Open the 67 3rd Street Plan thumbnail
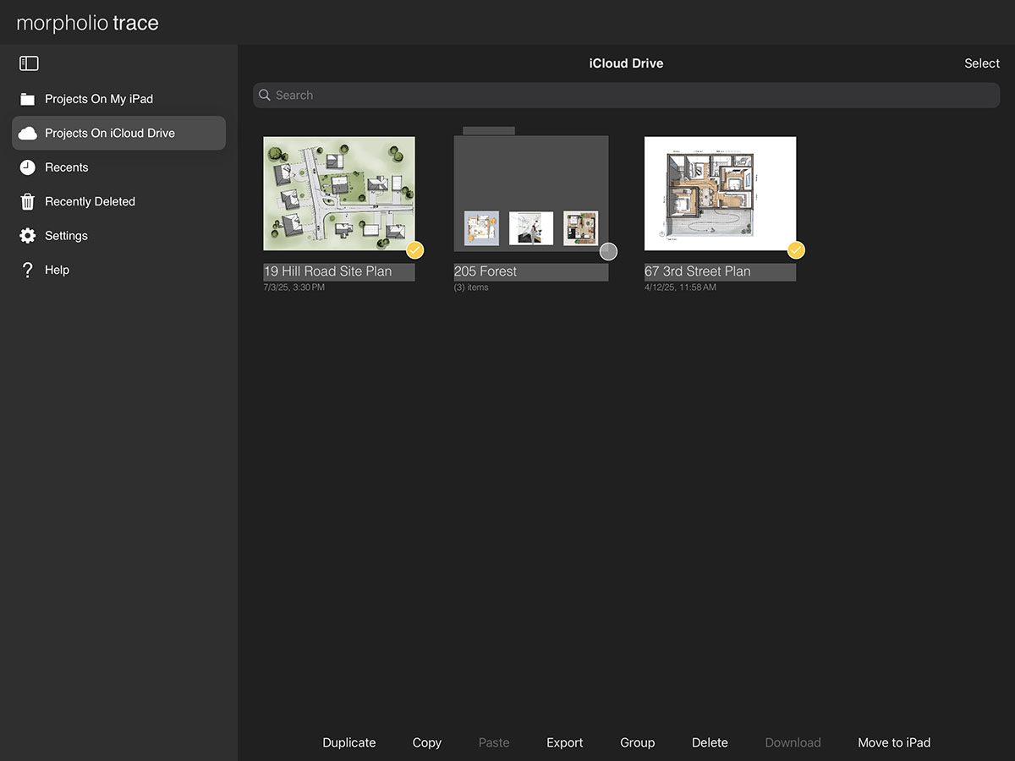This screenshot has height=761, width=1015. [x=720, y=193]
